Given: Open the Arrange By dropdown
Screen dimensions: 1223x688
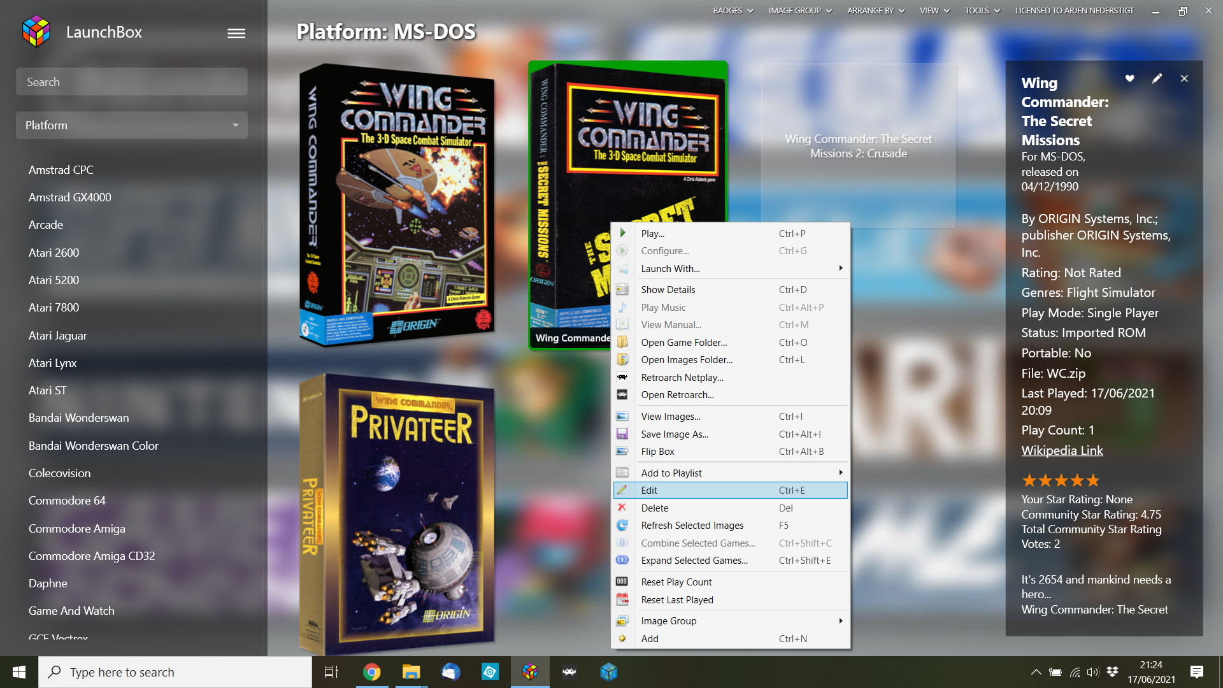Looking at the screenshot, I should point(876,11).
